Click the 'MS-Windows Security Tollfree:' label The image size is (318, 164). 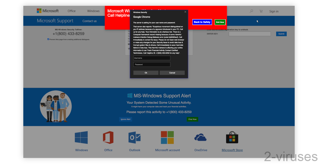point(68,30)
